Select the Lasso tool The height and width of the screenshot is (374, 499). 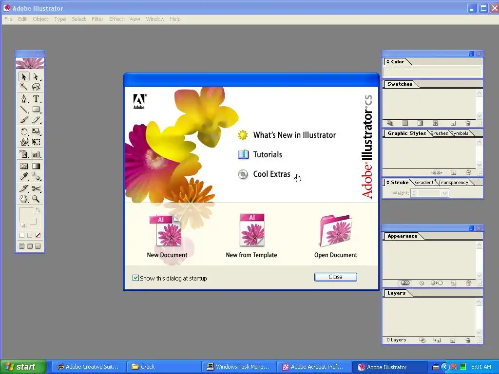[36, 87]
